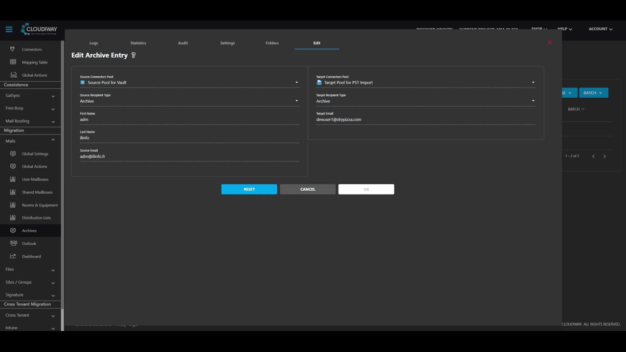Screen dimensions: 626x352
Task: Open the hamburger navigation menu
Action: (9, 29)
